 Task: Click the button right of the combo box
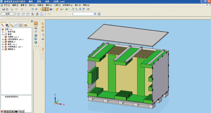point(99,14)
